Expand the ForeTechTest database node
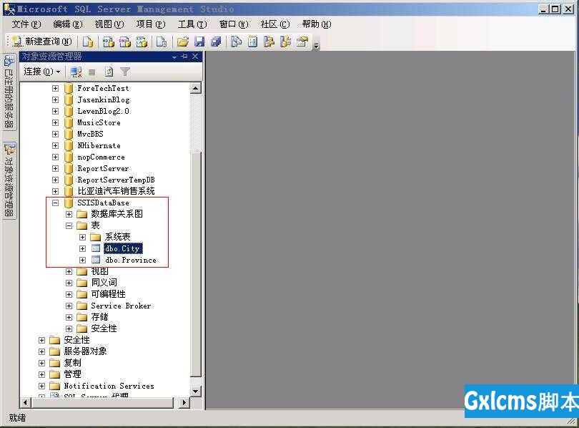Viewport: 579px width, 428px height. (55, 88)
